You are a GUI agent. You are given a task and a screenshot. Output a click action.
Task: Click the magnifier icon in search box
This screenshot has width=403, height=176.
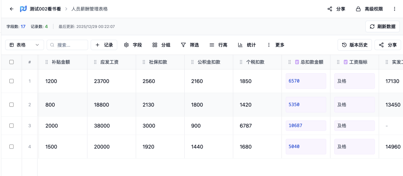point(52,45)
